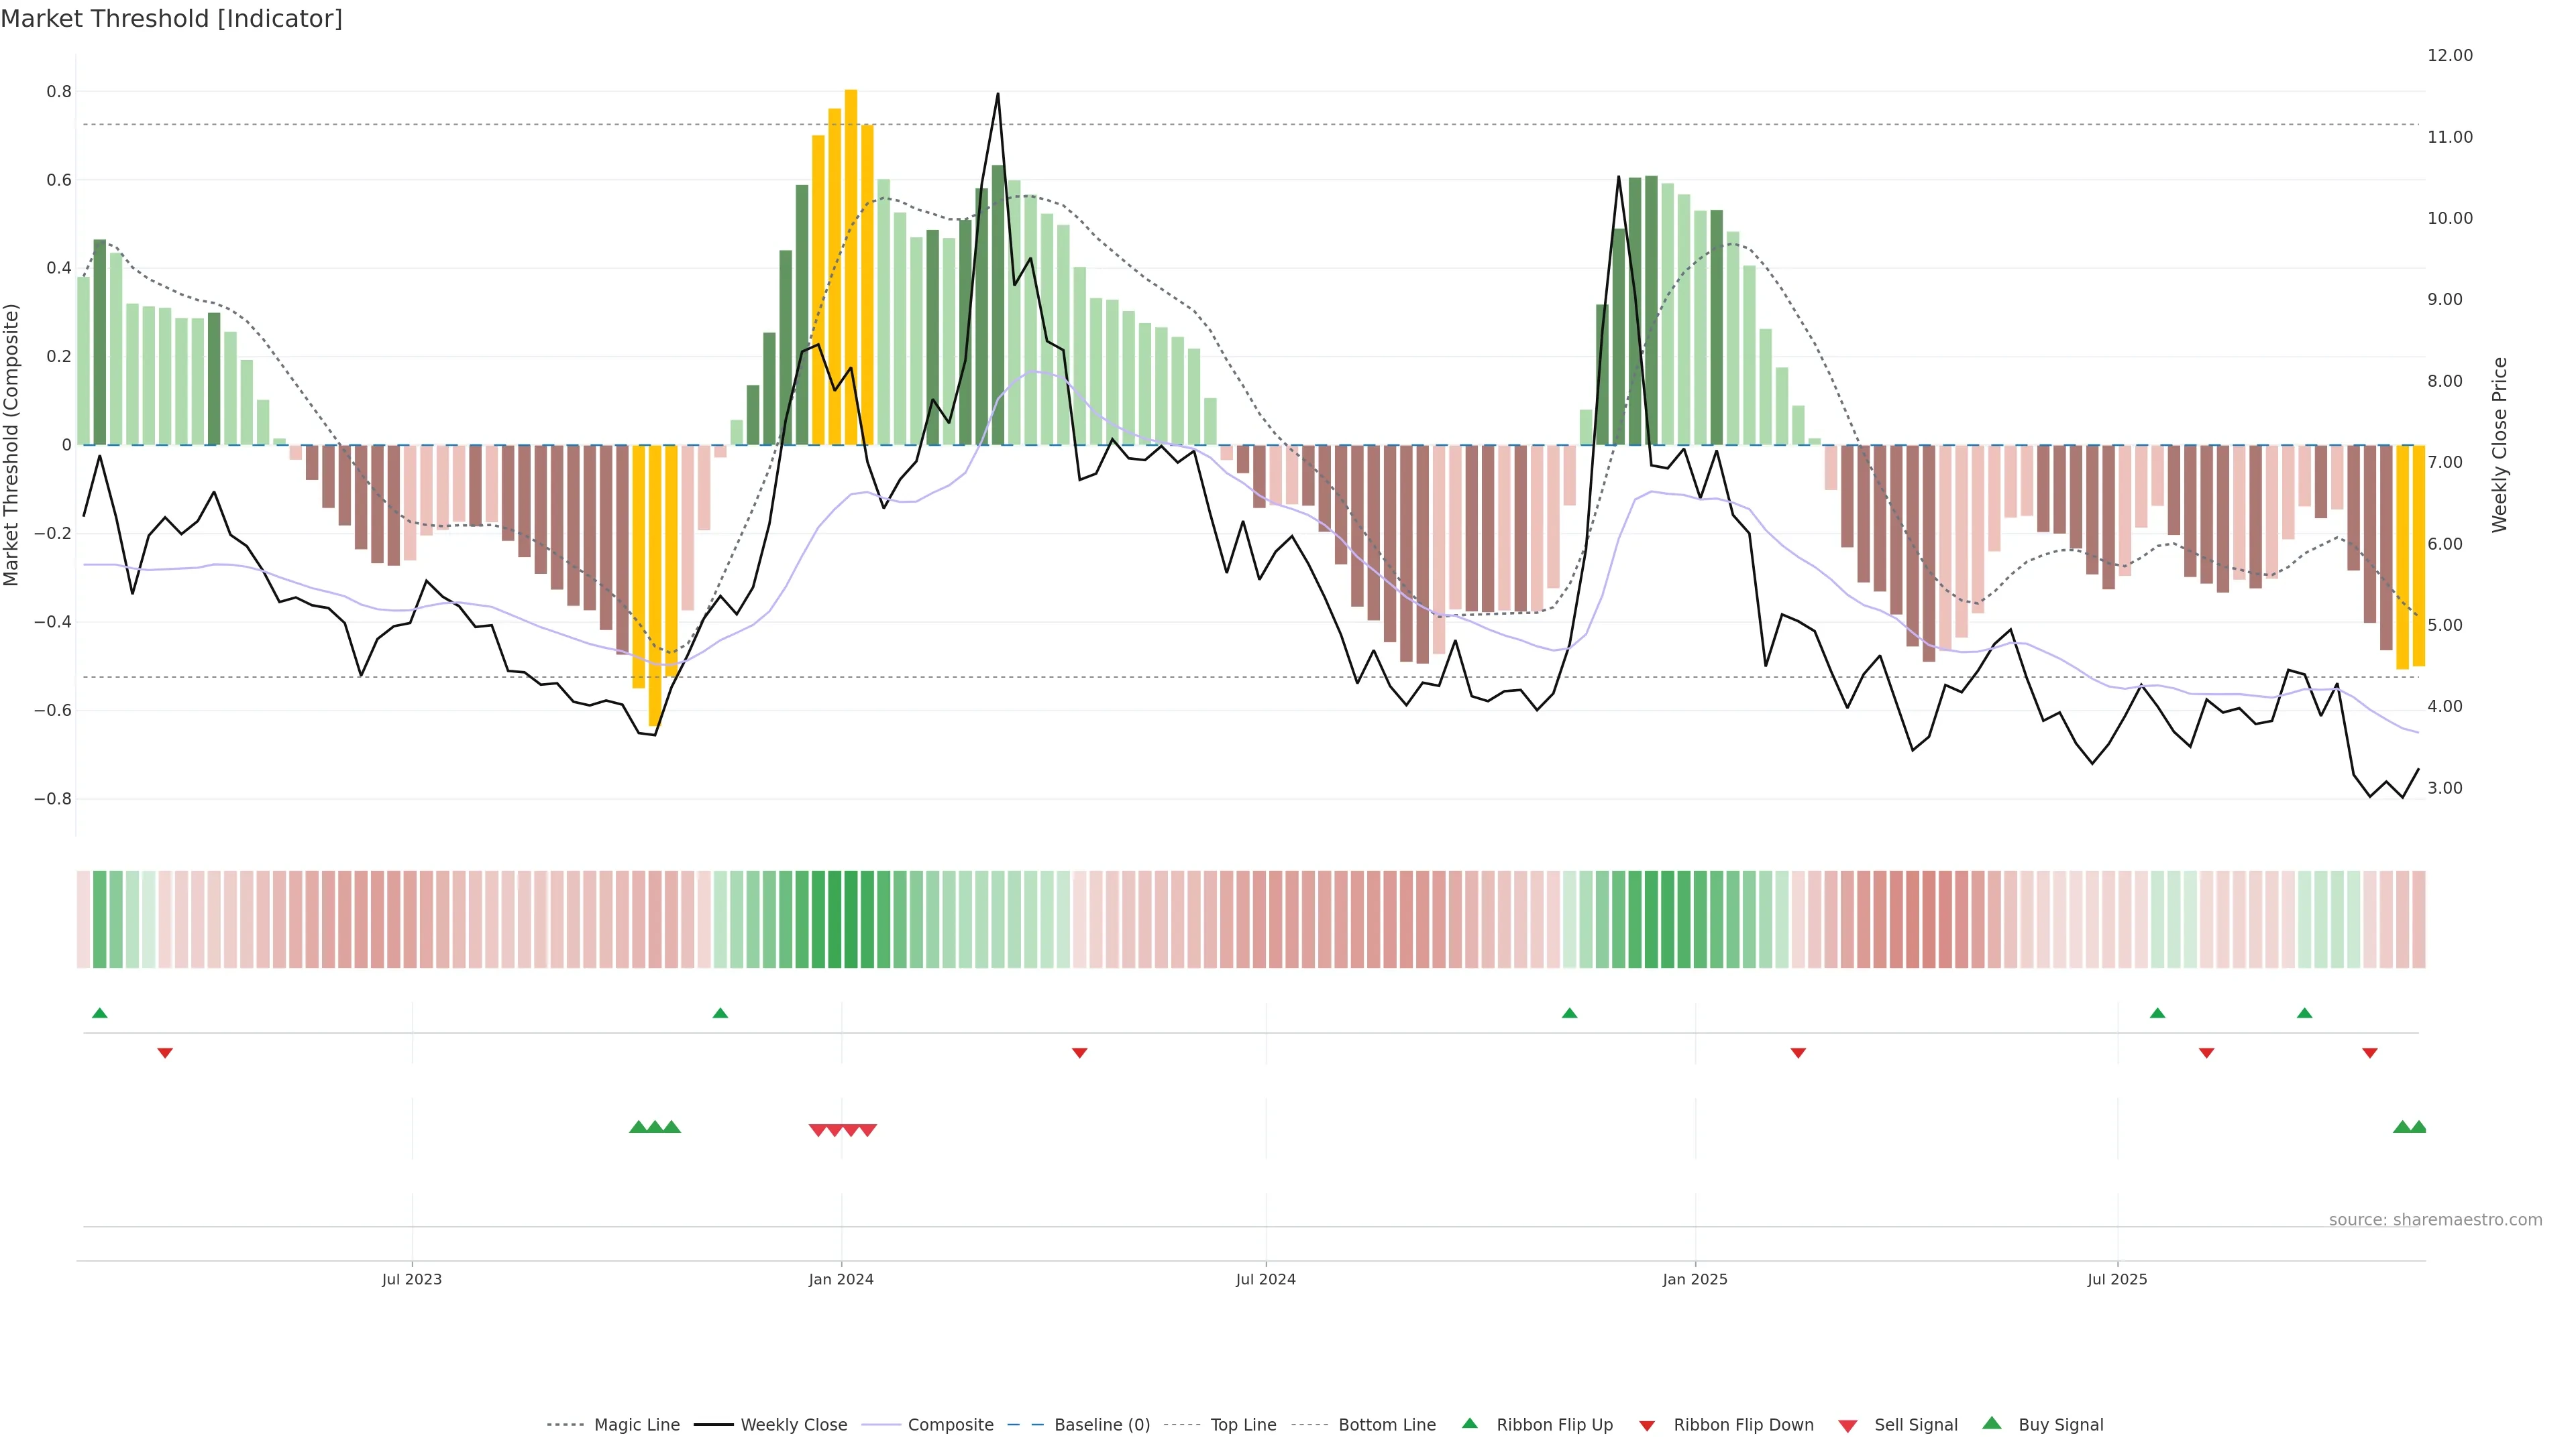2576x1448 pixels.
Task: Toggle Baseline (0) legend entry
Action: (1101, 1425)
